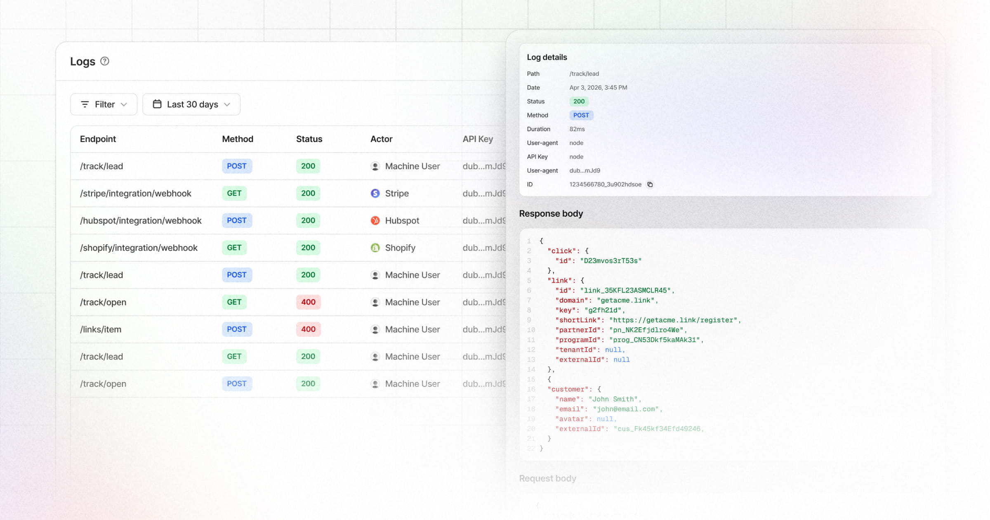
Task: Select the Actor column header
Action: click(381, 139)
